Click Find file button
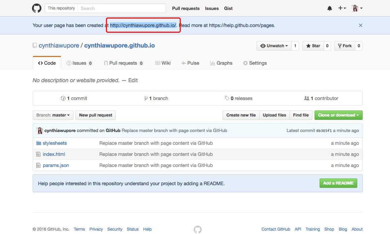 point(301,115)
